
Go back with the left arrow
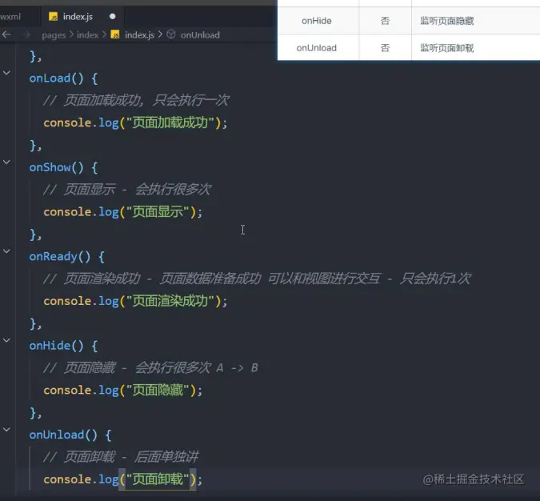[x=6, y=34]
